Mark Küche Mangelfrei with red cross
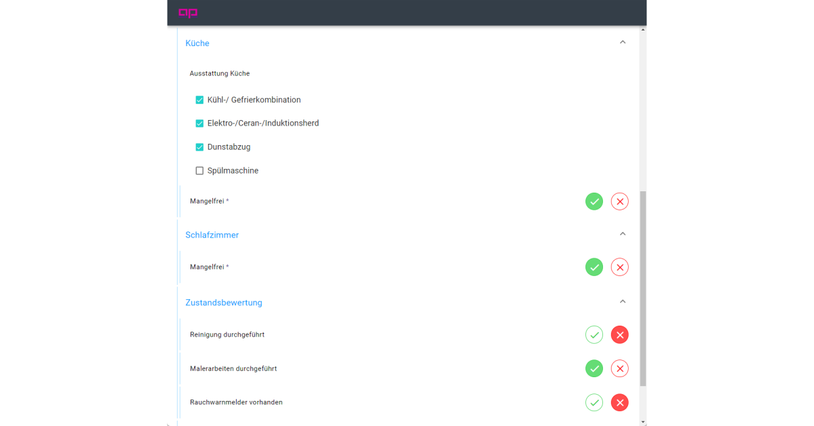Viewport: 814px width, 426px height. 620,201
